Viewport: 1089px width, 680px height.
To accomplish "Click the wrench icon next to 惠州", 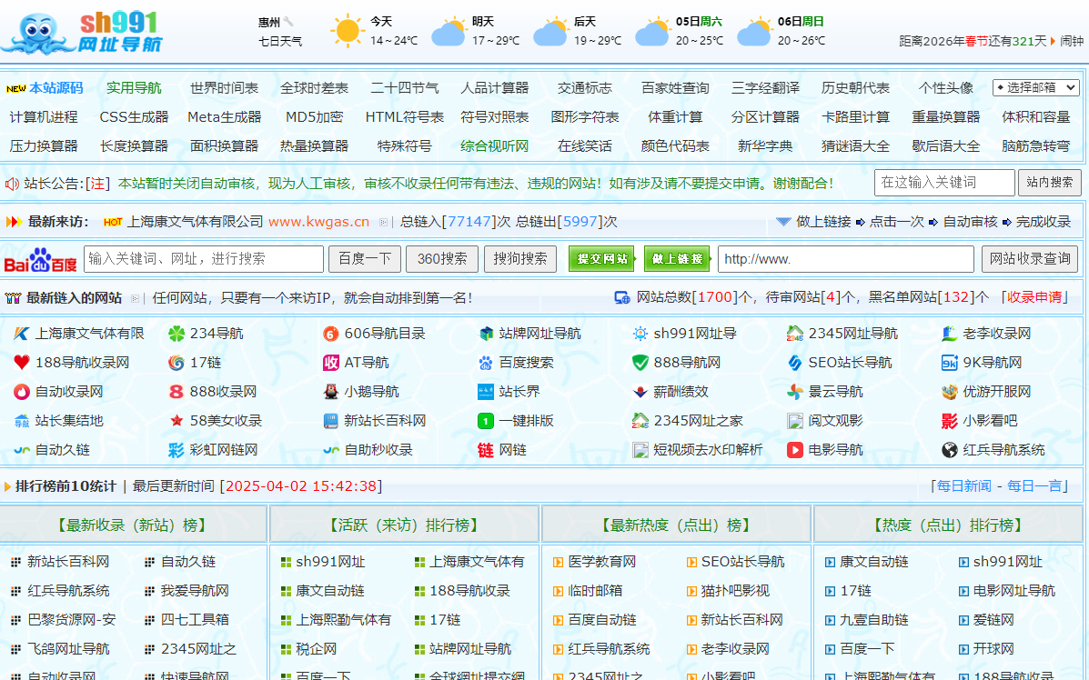I will coord(288,22).
